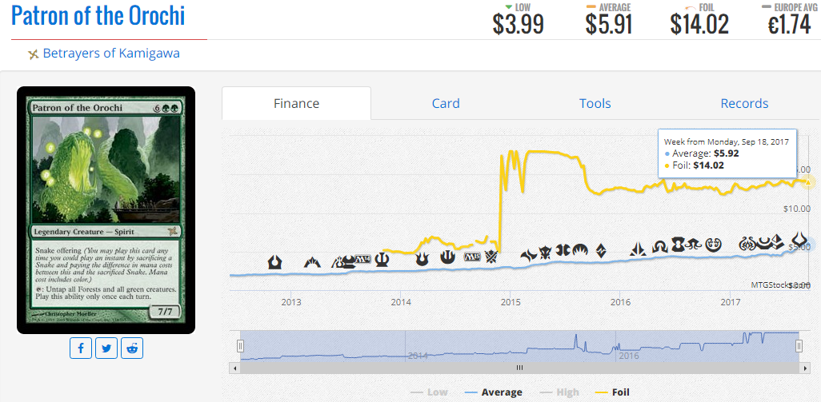
Task: Toggle the Average series in legend
Action: click(x=493, y=392)
